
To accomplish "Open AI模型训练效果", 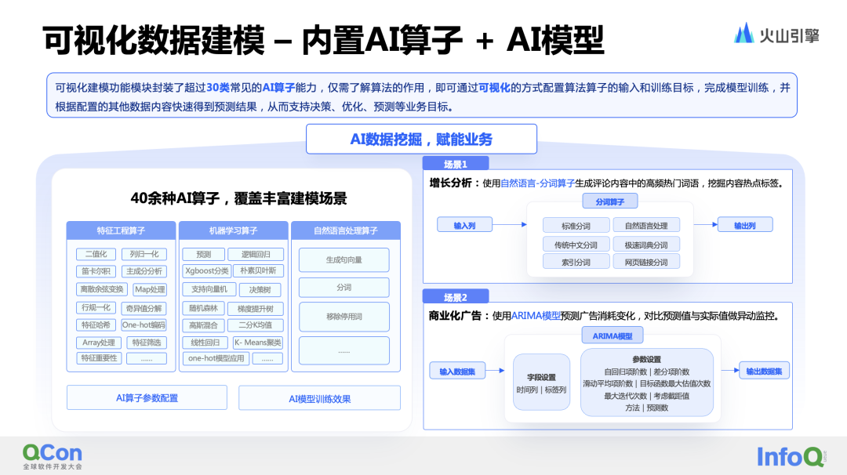I will (320, 398).
